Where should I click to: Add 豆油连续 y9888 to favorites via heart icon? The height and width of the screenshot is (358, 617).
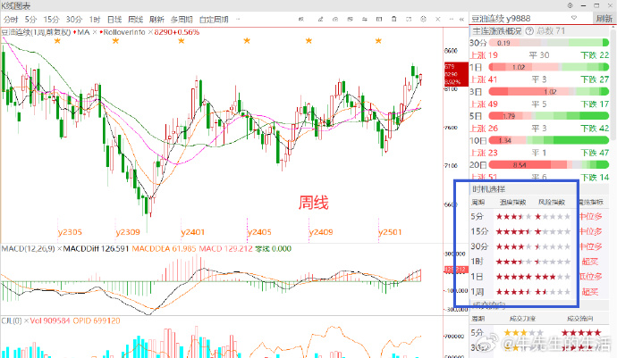pos(574,18)
